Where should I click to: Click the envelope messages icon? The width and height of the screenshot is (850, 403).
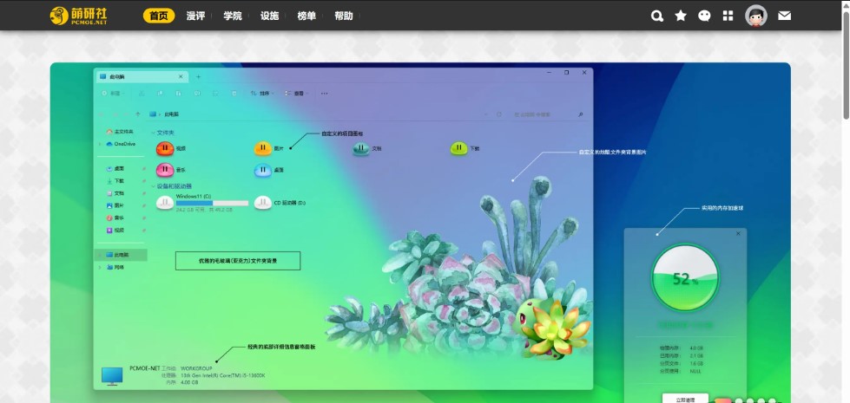785,16
